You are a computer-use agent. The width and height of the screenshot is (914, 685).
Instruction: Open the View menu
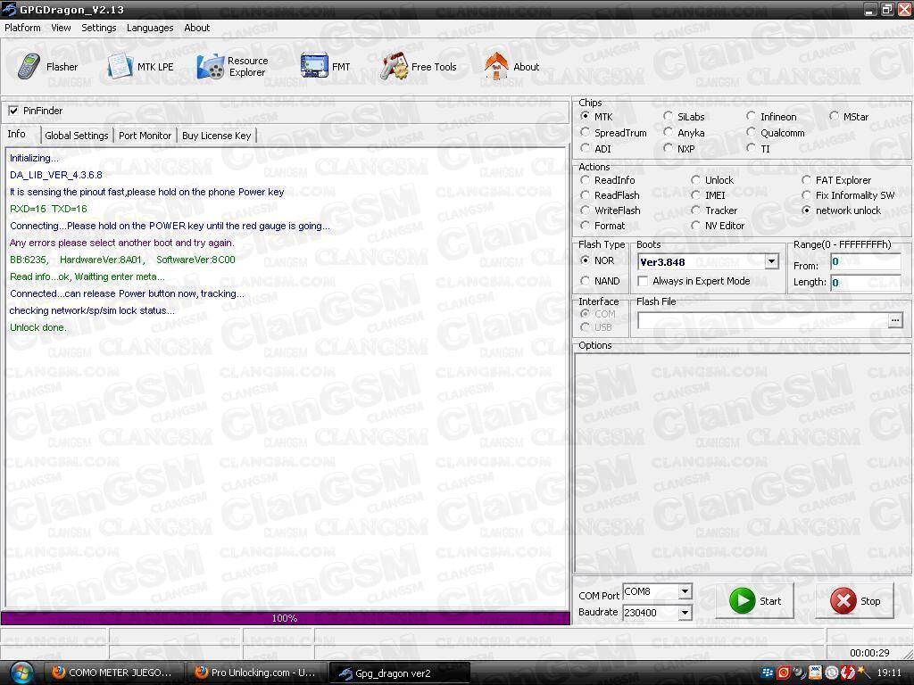(x=62, y=28)
